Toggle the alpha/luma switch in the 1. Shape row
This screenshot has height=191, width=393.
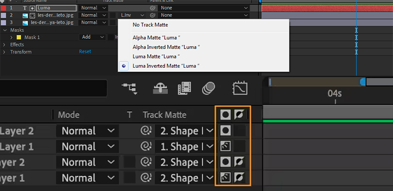225,146
